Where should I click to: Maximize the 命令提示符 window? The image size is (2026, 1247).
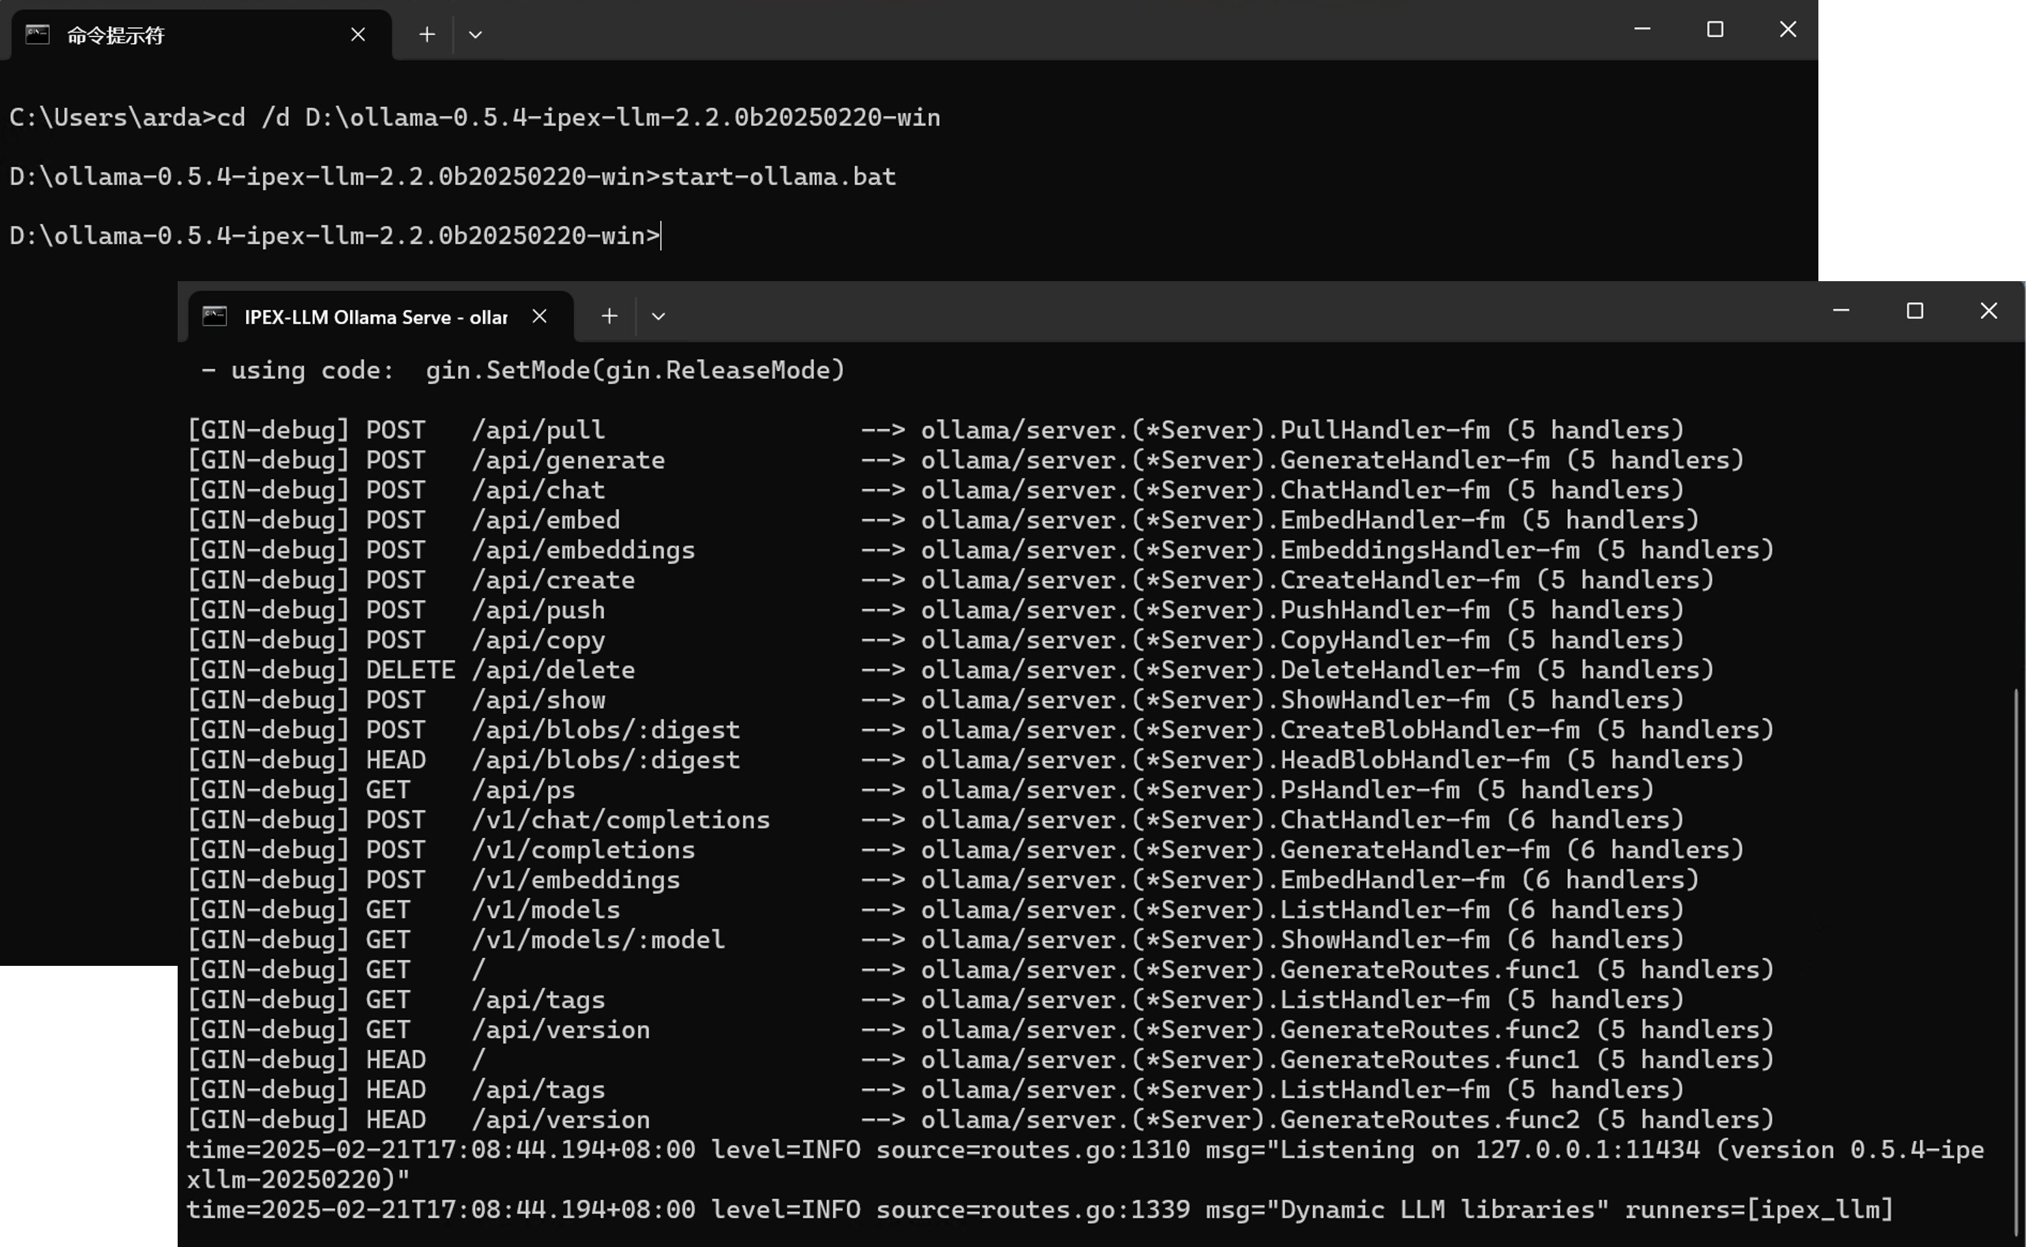1715,30
